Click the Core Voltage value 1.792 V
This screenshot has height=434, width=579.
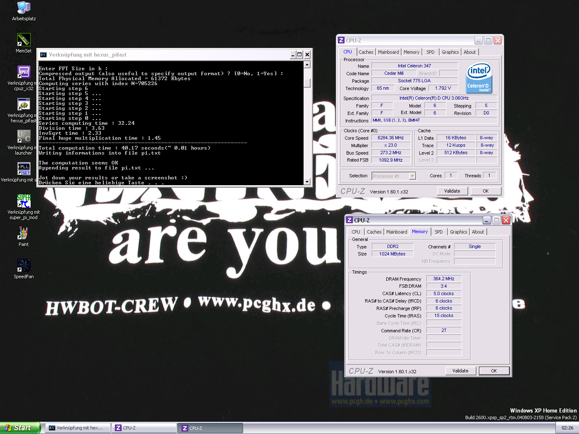443,88
